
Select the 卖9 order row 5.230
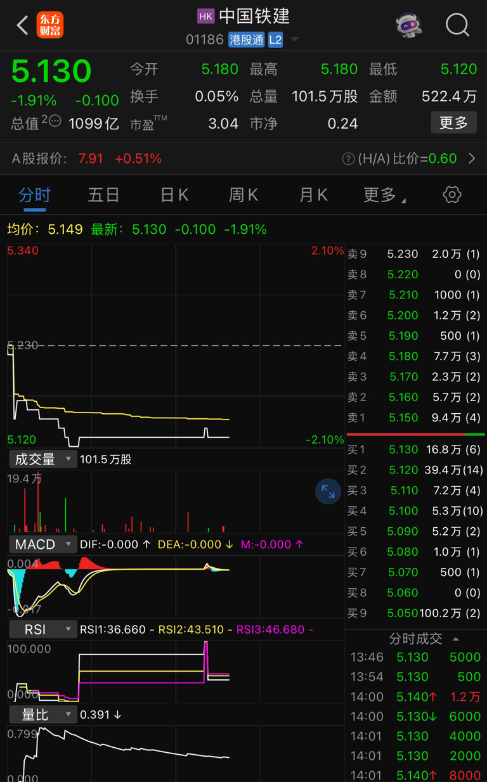(415, 254)
